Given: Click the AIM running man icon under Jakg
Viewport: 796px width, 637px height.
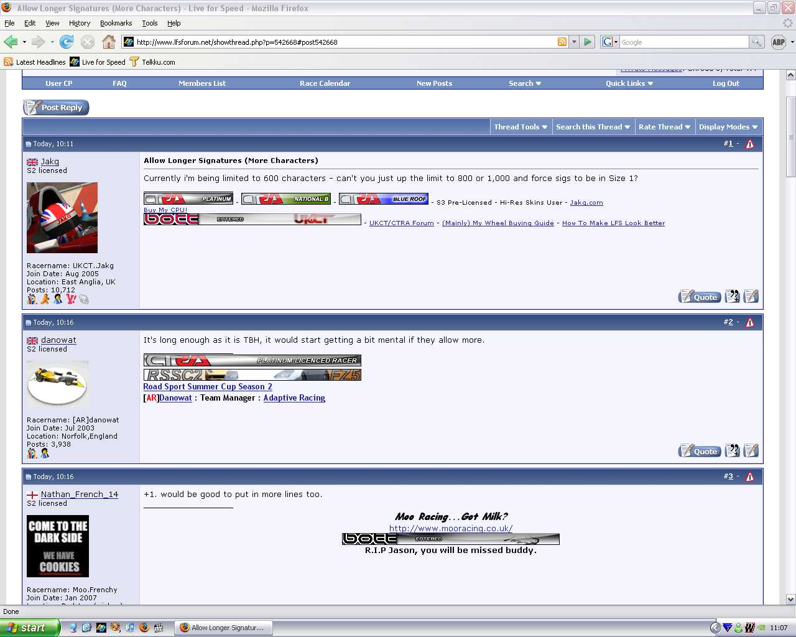Looking at the screenshot, I should coord(45,299).
